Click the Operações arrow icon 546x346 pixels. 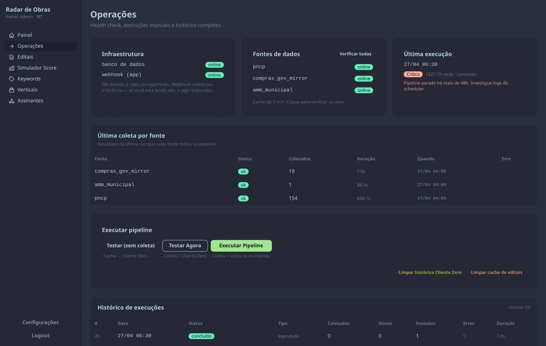[12, 46]
